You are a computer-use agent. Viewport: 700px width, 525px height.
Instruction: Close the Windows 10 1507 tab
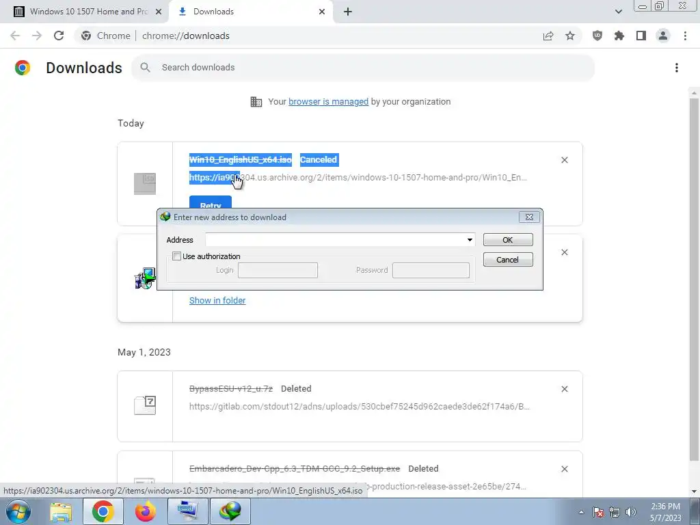click(x=159, y=12)
